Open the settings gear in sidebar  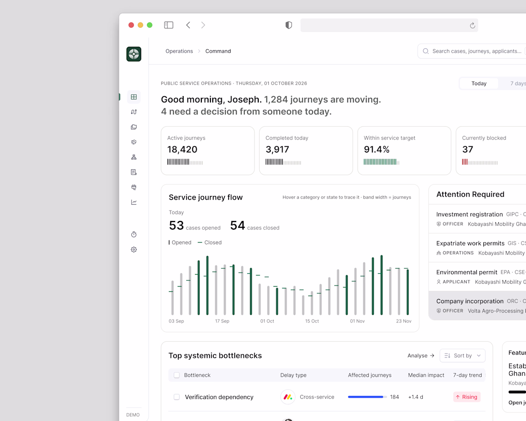[134, 249]
